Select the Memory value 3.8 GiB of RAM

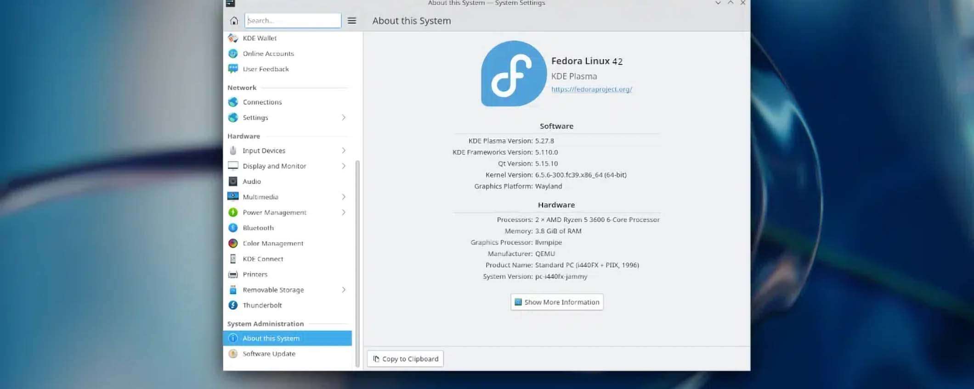click(x=558, y=231)
